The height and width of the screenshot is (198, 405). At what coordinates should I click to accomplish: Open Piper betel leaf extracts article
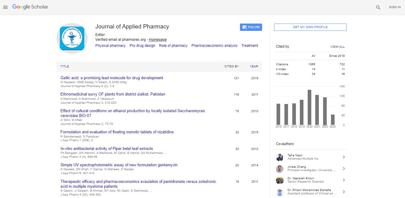coord(107,148)
